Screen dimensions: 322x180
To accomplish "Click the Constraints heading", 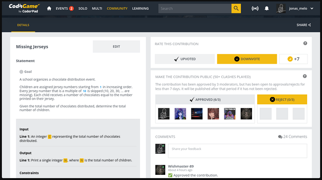I will tap(29, 173).
